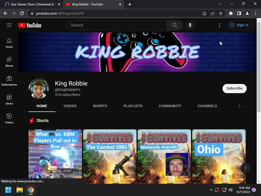Click the share this page icon
The width and height of the screenshot is (261, 196).
click(212, 13)
